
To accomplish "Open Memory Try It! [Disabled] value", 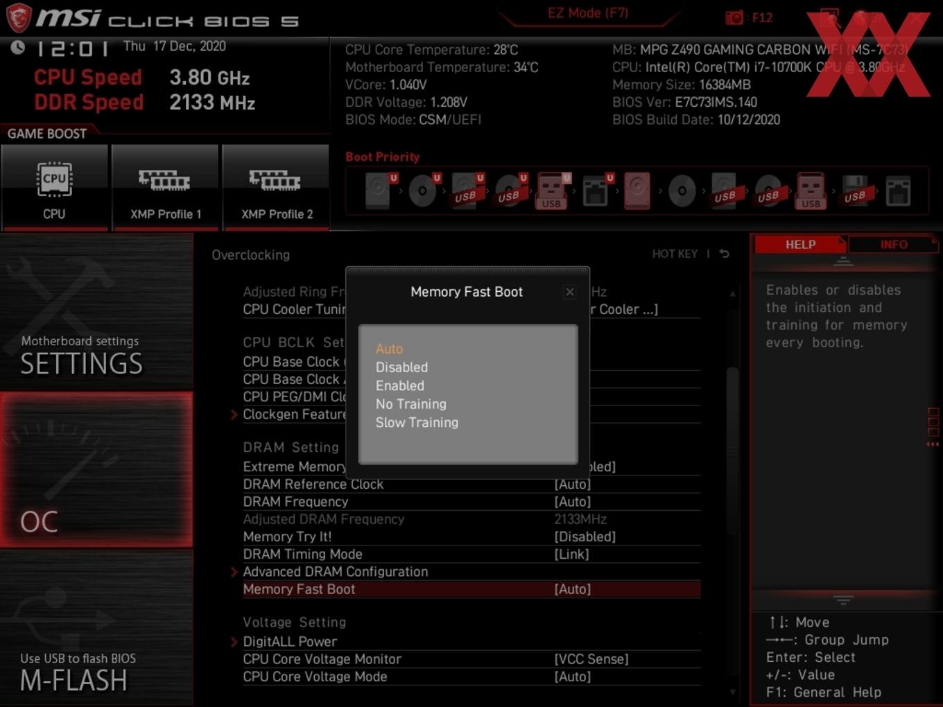I will [585, 536].
